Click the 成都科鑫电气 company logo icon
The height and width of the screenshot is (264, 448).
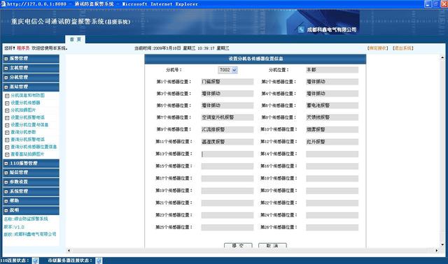coord(301,29)
